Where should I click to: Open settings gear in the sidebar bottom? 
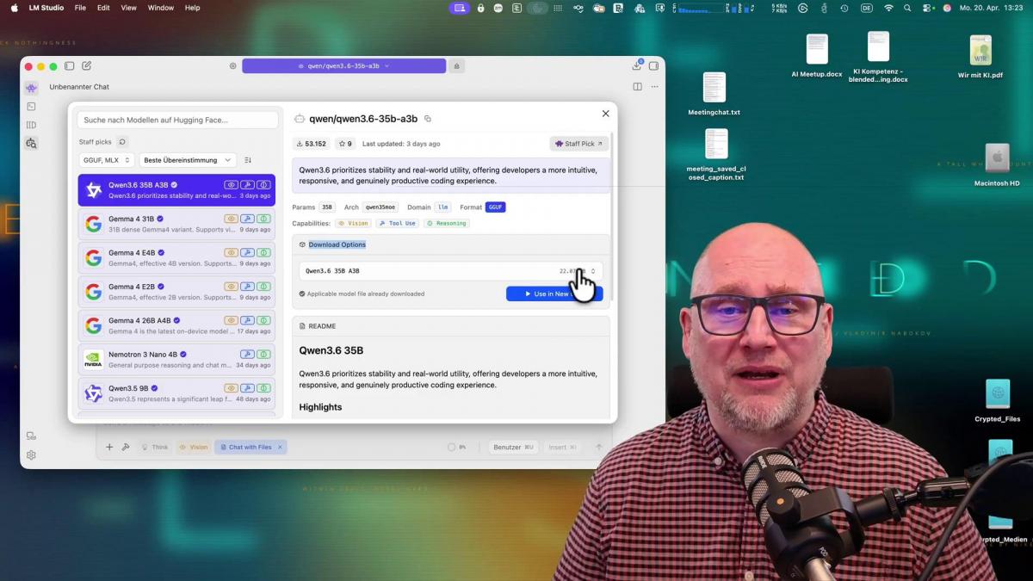pyautogui.click(x=31, y=455)
